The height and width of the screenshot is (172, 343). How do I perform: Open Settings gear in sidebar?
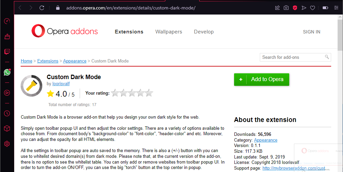pos(7,144)
